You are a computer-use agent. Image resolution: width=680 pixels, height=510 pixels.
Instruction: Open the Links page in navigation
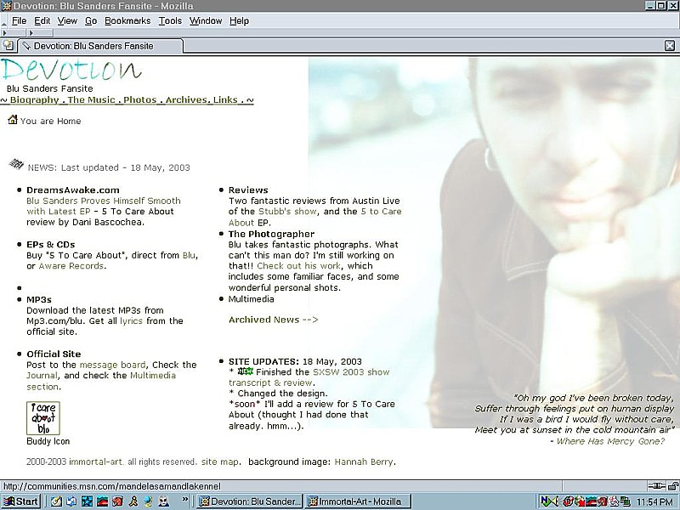click(225, 99)
